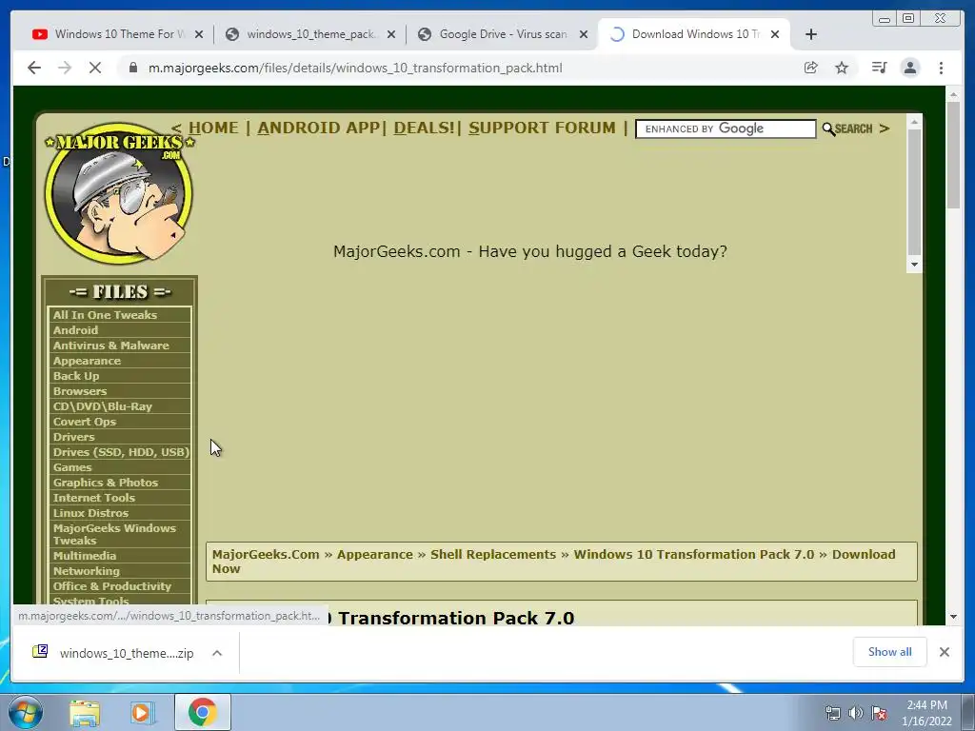This screenshot has height=731, width=975.
Task: Open the MajorGeeks.Com breadcrumb link
Action: point(266,555)
